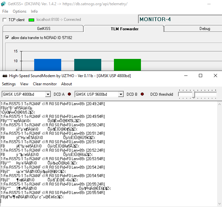Open the About menu in SoundModem
Viewport: 222px width, 207px height.
click(66, 84)
